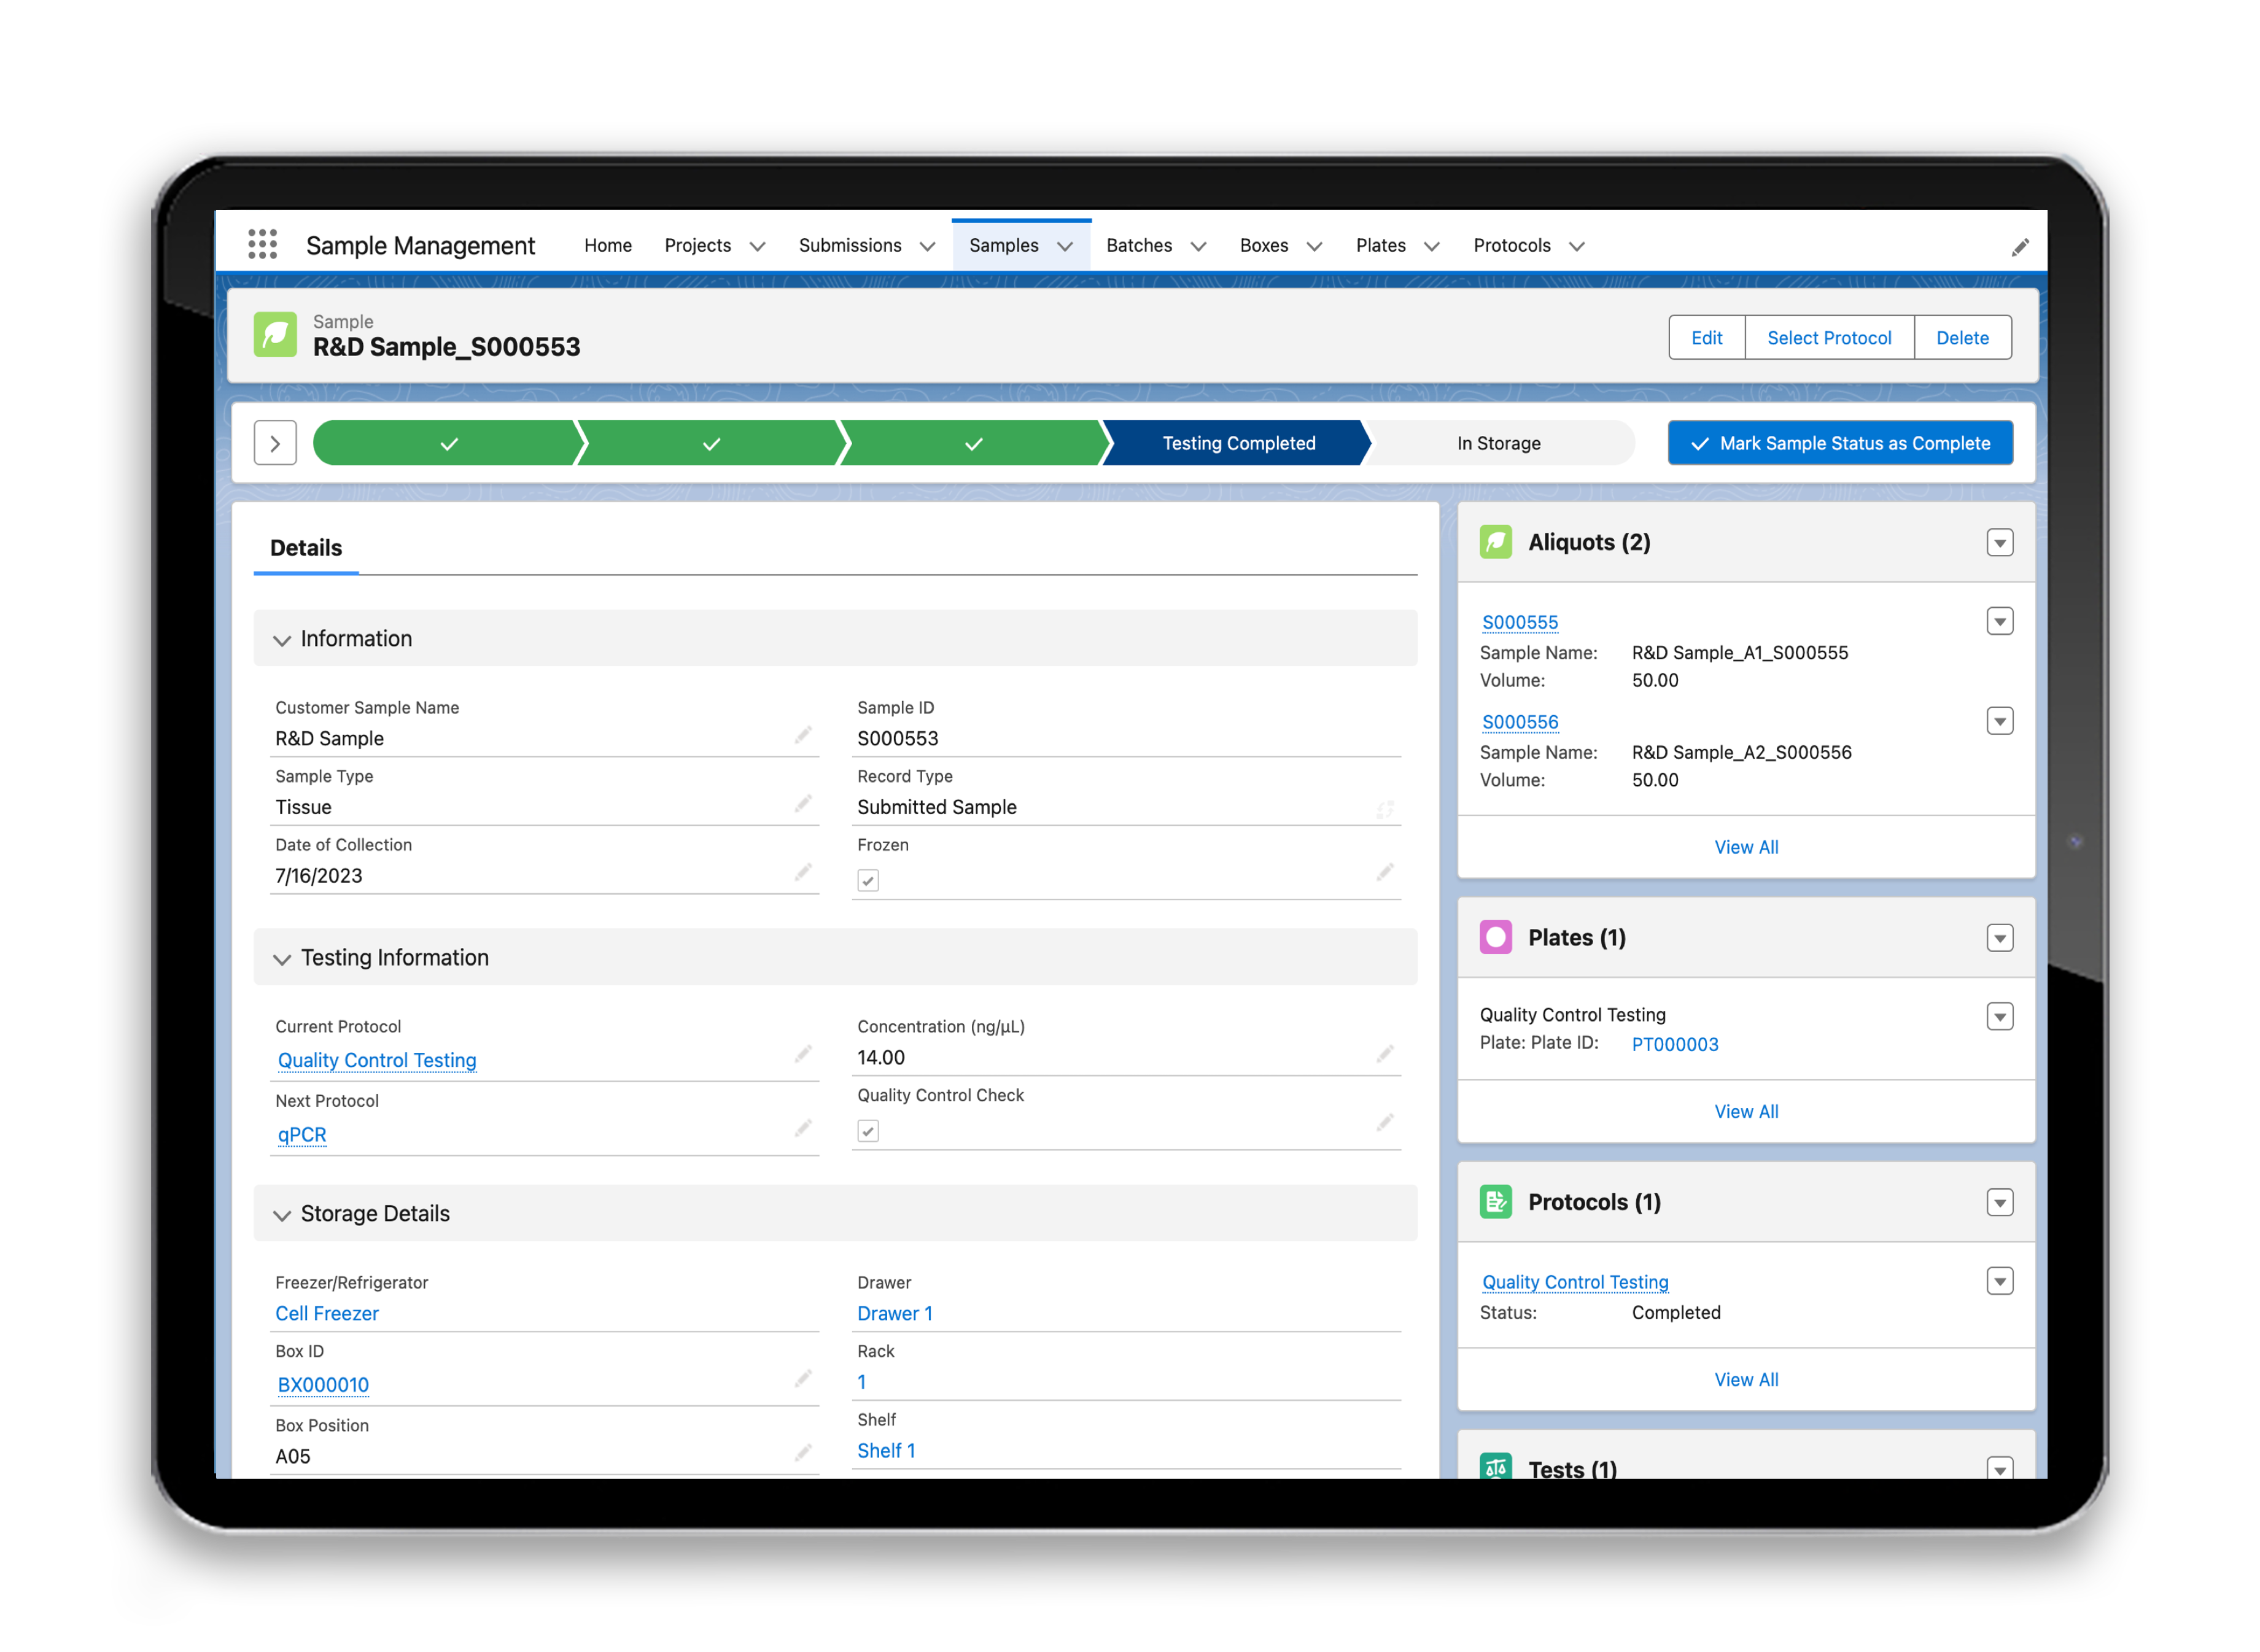Open the Drawer 1 link
Image resolution: width=2260 pixels, height=1652 pixels.
[x=894, y=1313]
